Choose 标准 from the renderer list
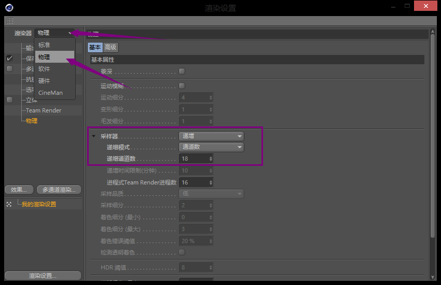 [45, 45]
